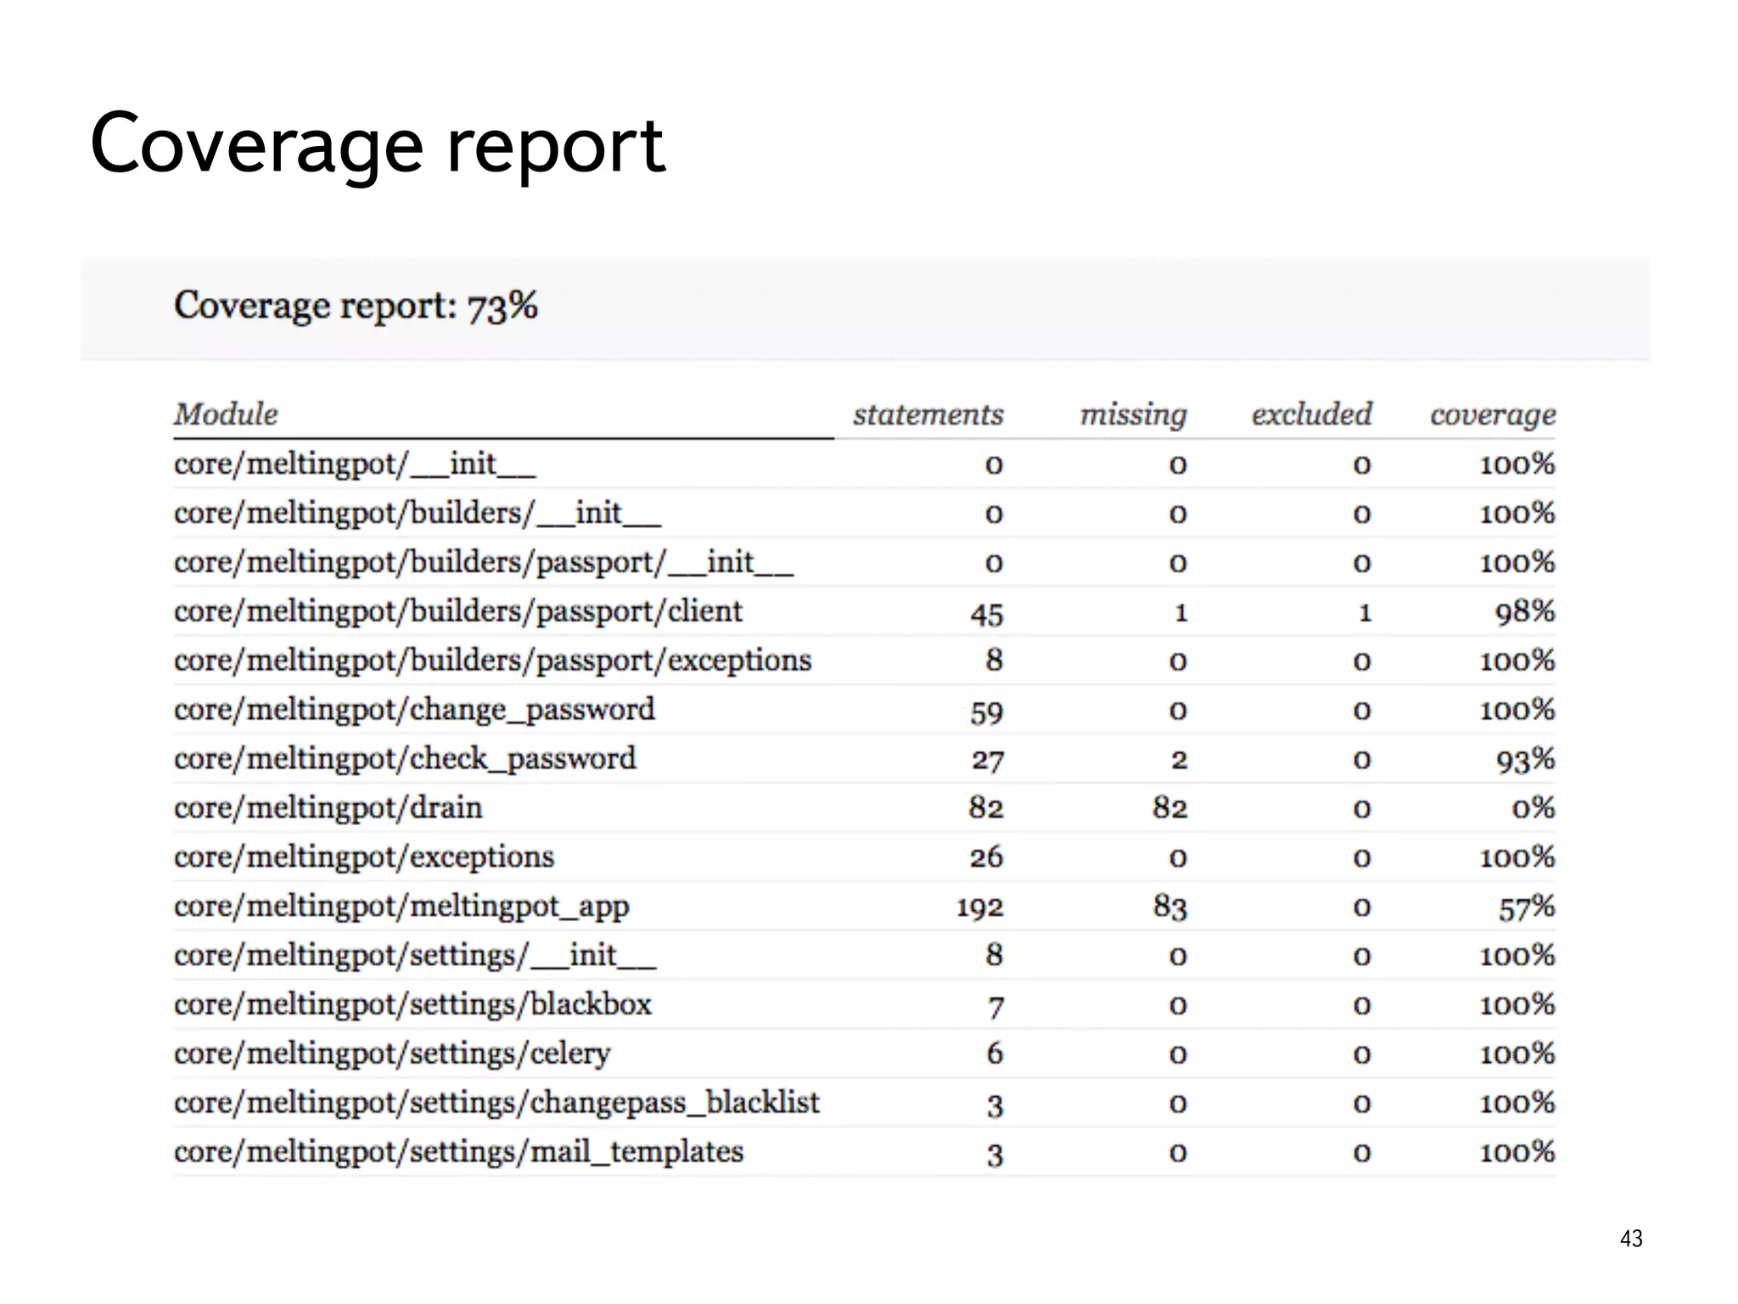Screen dimensions: 1738x1304
Task: Open core/meltingpot/check_password module
Action: point(405,760)
